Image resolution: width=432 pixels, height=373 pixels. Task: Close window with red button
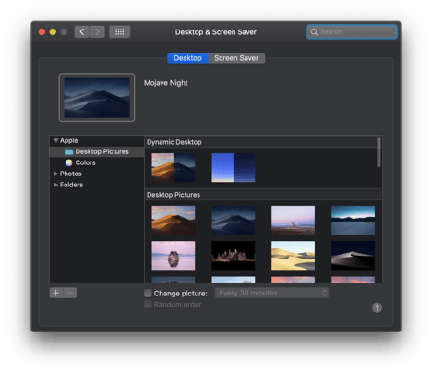42,31
